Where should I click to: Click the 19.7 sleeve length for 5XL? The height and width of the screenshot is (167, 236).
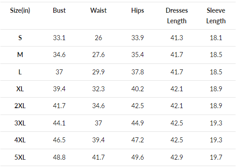coord(216,157)
